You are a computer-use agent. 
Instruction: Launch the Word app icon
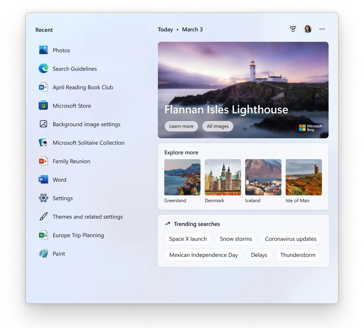pos(43,179)
